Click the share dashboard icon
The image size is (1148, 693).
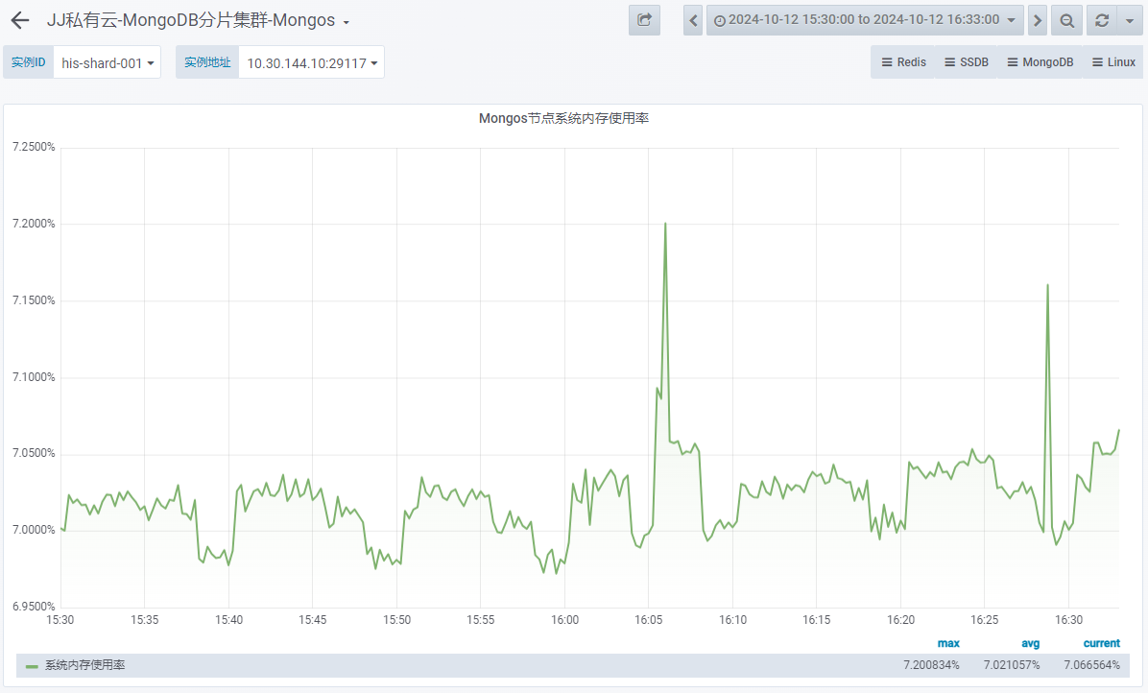tap(644, 20)
